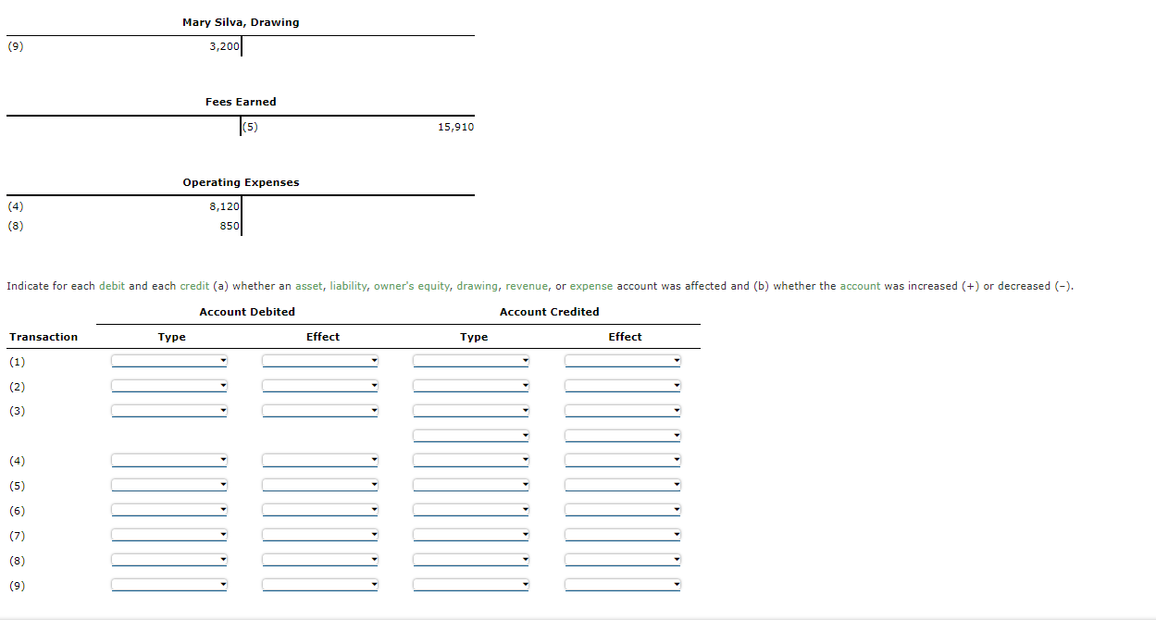This screenshot has height=620, width=1156.
Task: Open transaction (8) Account Debited Type dropdown
Action: 169,560
